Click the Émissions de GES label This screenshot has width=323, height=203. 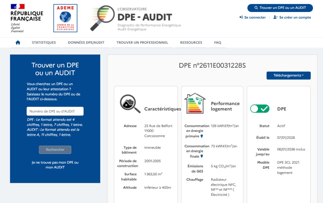point(195,169)
